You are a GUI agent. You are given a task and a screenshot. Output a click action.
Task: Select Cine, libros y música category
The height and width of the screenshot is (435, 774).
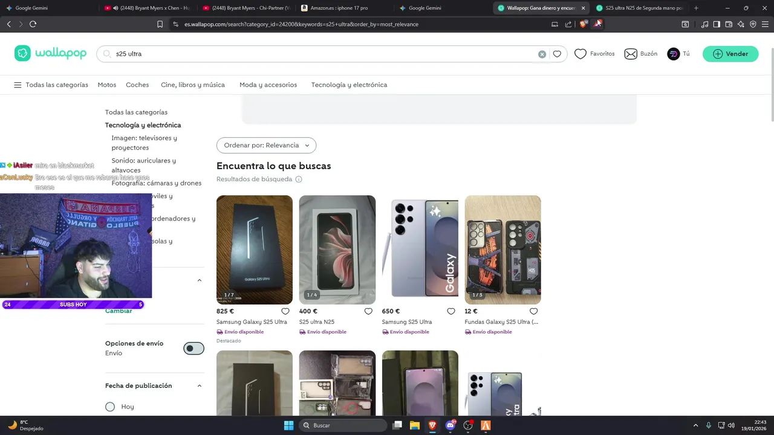coord(193,85)
